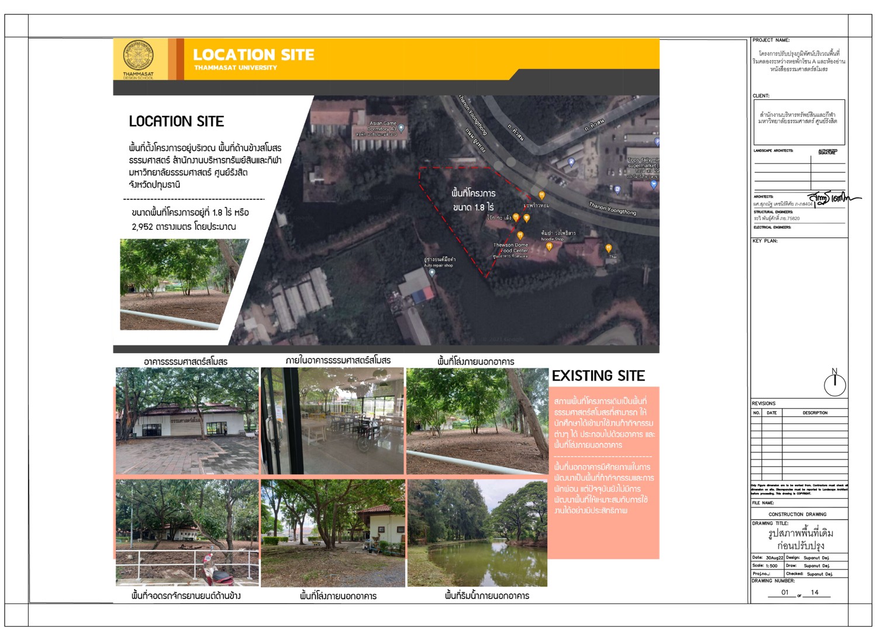Screen dimensions: 890x629
Task: Click the caption ภายในอาคารธรรมศาสตร์สโมสร
Action: pyautogui.click(x=338, y=361)
